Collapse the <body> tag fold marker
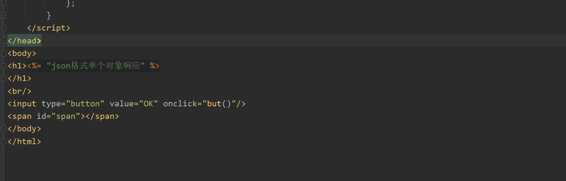 pos(4,53)
